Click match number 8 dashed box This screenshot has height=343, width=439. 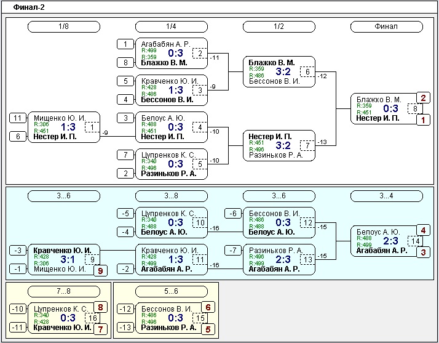tap(415, 109)
